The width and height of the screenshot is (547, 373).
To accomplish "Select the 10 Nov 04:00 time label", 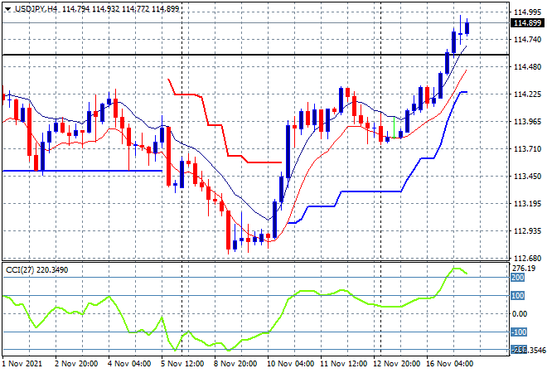I will click(x=291, y=364).
